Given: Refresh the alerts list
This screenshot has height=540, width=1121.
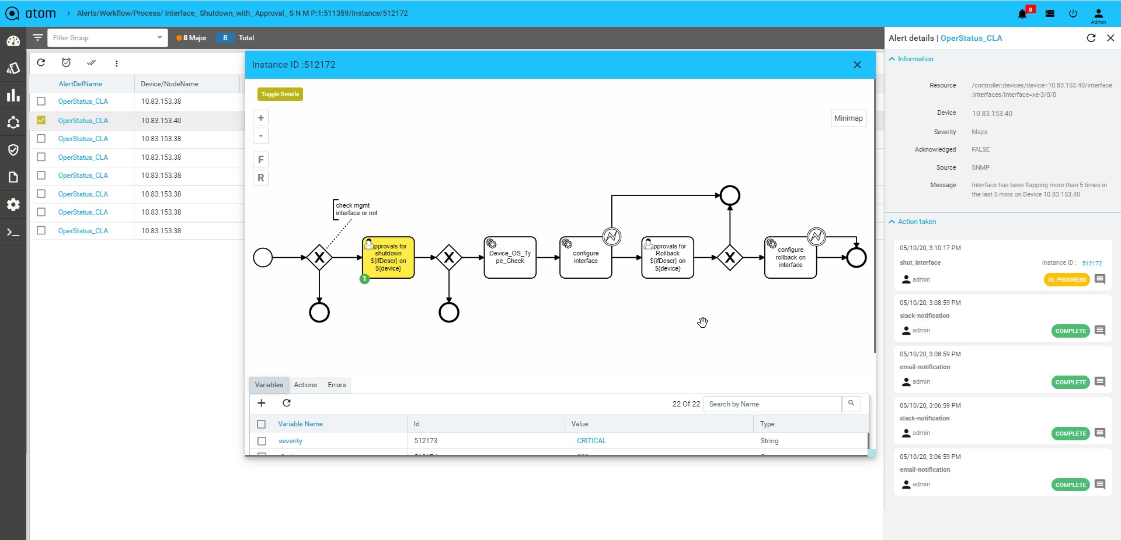Looking at the screenshot, I should click(x=41, y=63).
